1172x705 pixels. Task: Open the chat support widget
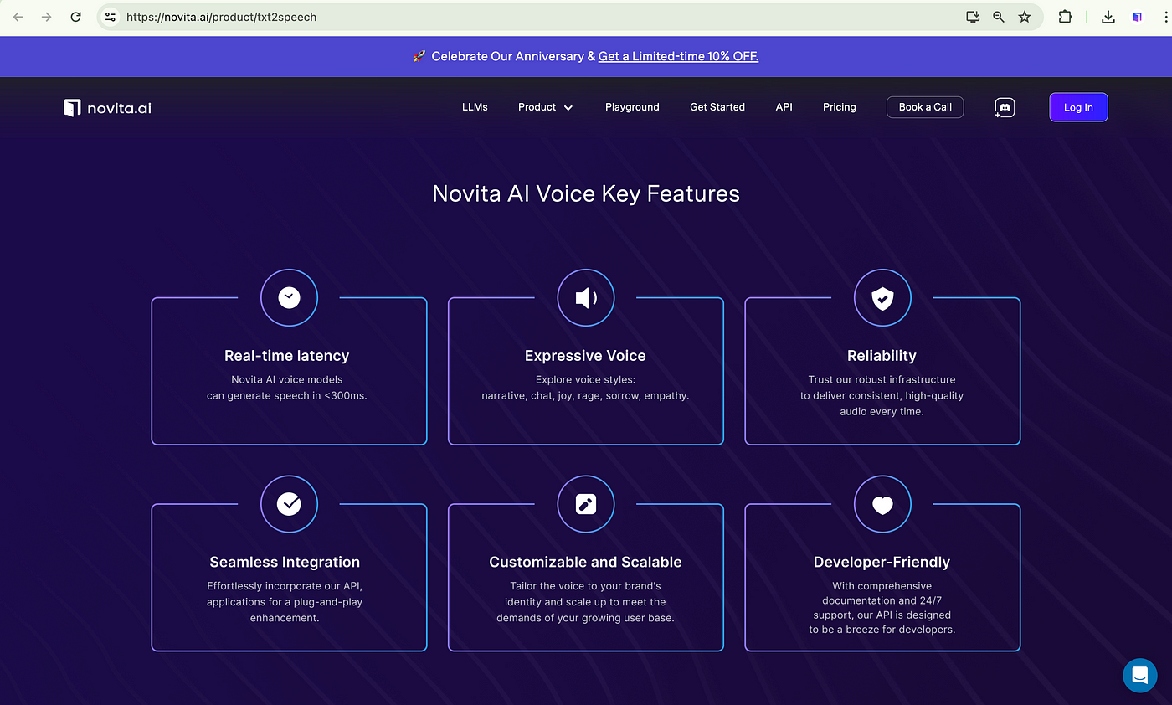coord(1139,675)
